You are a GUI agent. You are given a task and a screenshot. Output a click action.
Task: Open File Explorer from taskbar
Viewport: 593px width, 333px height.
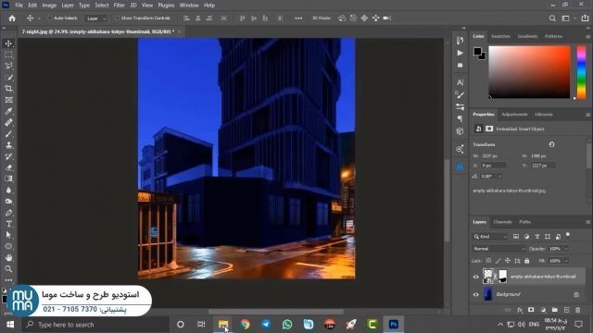point(223,325)
